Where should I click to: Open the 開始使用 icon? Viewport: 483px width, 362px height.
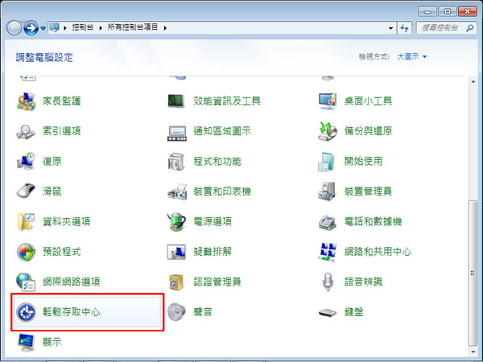pos(327,162)
